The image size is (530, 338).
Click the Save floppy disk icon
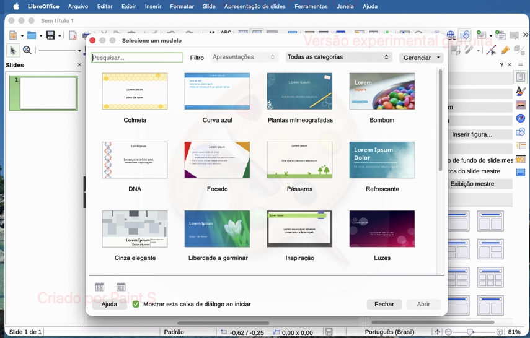[50, 35]
